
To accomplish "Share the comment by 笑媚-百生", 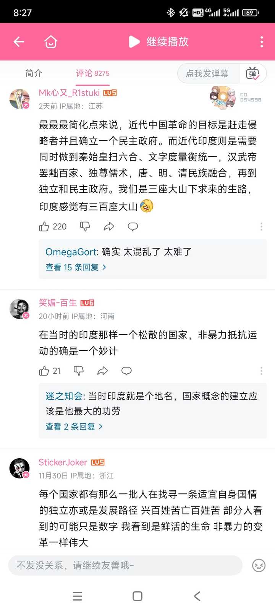I will (x=102, y=371).
